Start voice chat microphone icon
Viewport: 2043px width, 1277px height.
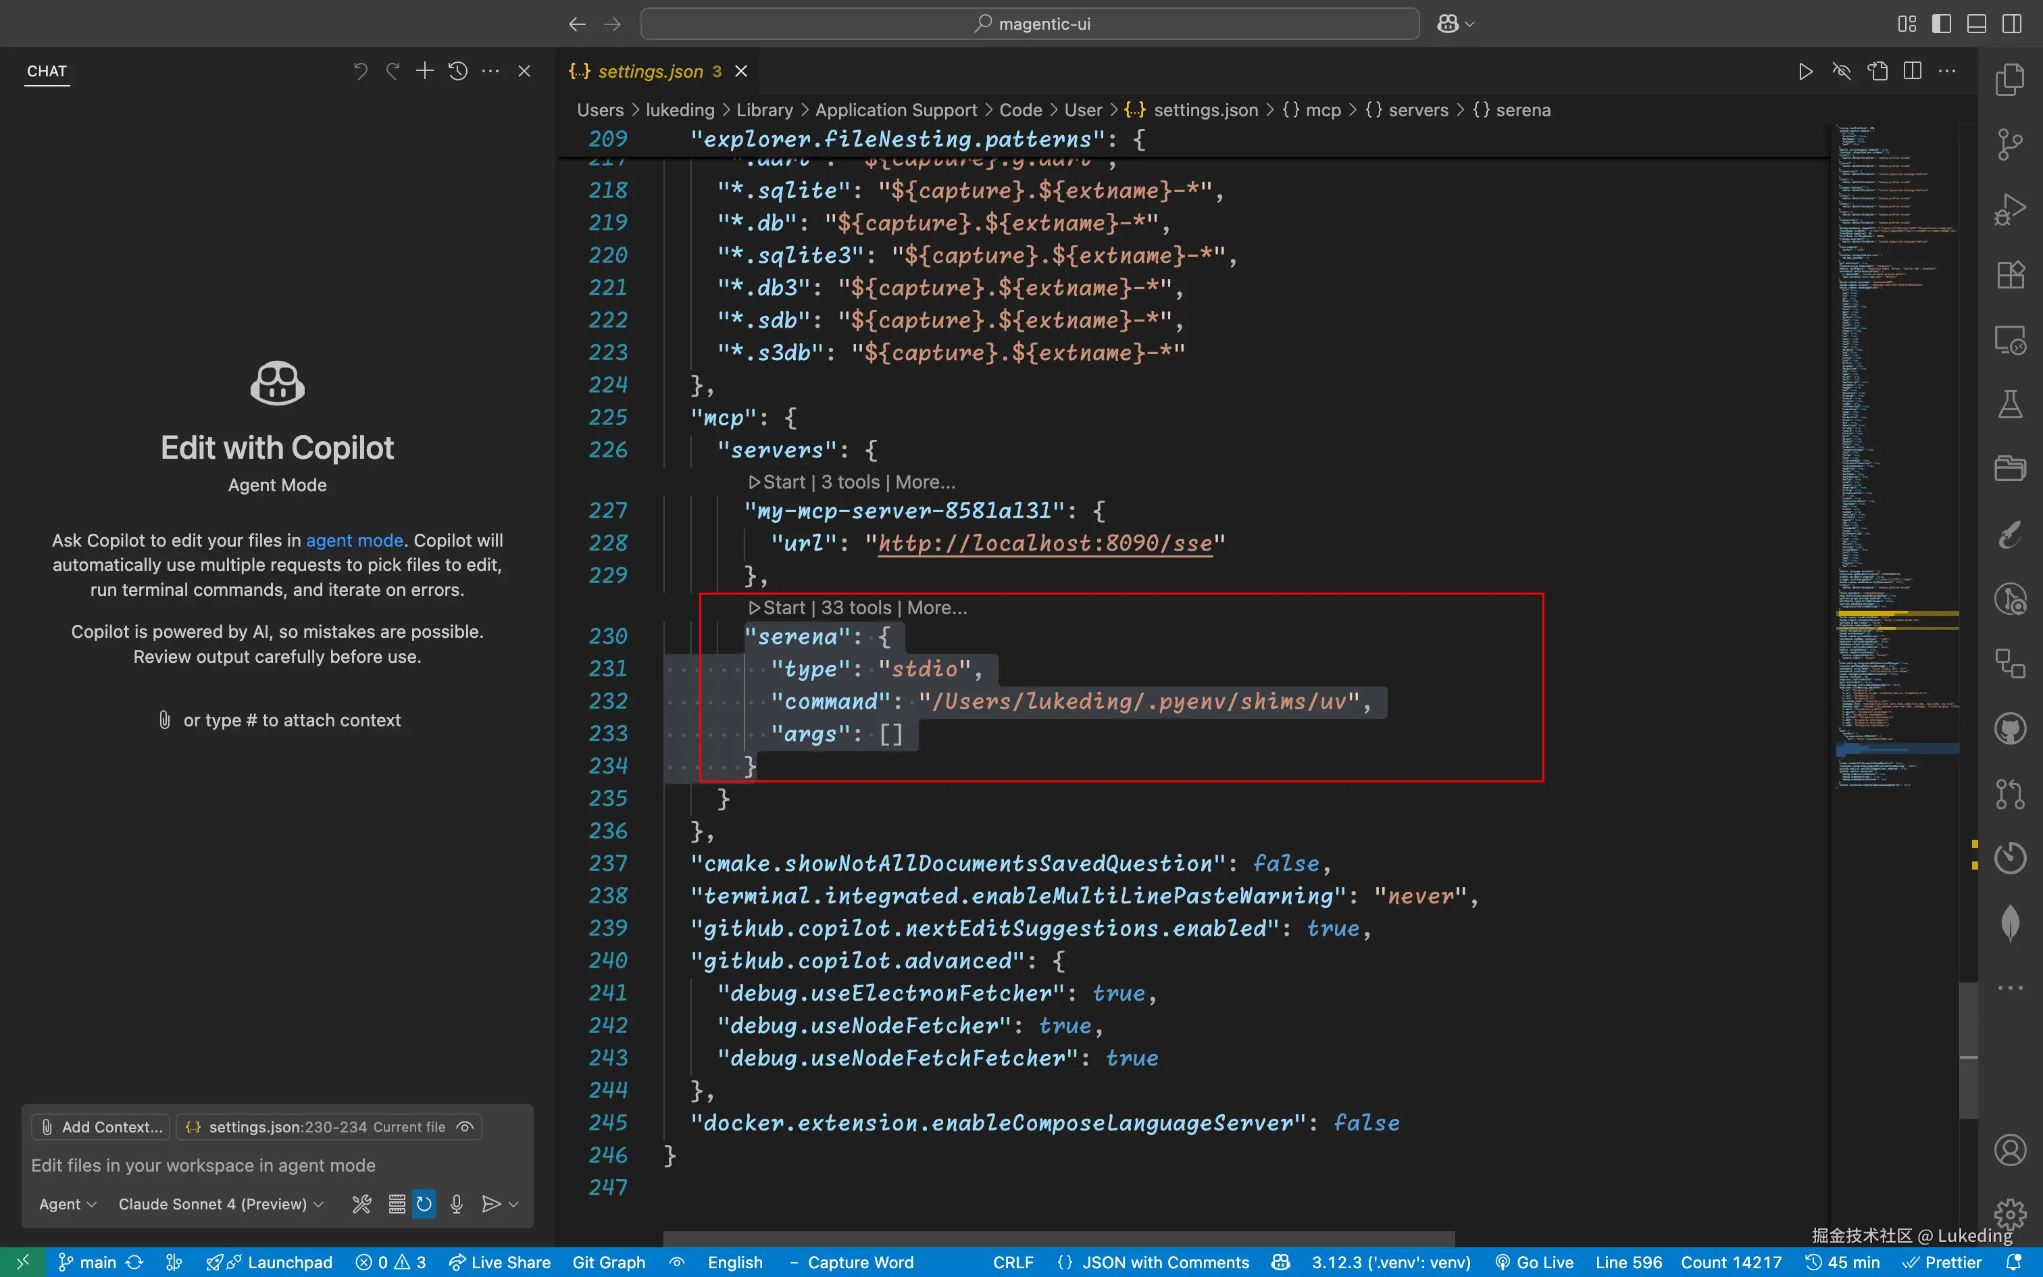457,1203
